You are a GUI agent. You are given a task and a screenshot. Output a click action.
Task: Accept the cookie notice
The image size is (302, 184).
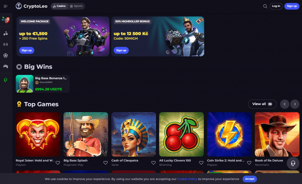point(250,179)
